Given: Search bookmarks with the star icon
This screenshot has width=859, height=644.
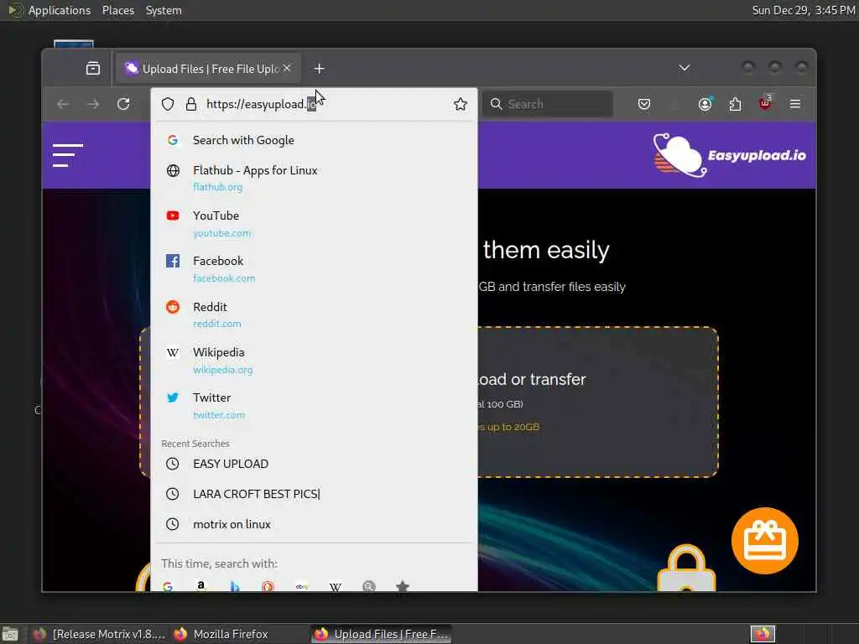Looking at the screenshot, I should click(x=403, y=586).
